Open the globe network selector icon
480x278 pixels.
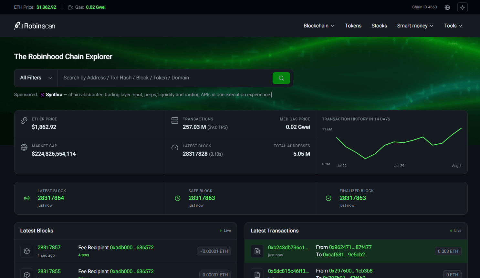[x=447, y=7]
